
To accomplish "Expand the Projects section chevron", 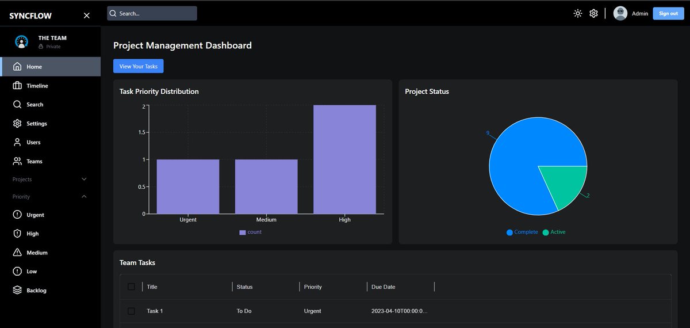I will click(x=84, y=180).
